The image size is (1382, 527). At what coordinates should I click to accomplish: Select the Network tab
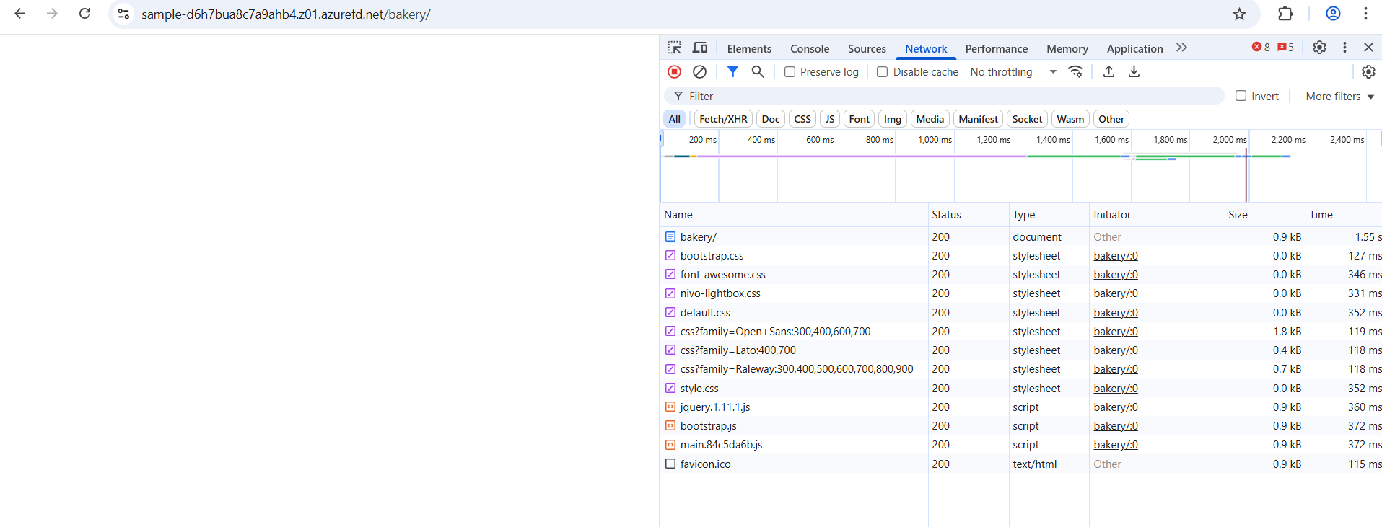[x=926, y=48]
